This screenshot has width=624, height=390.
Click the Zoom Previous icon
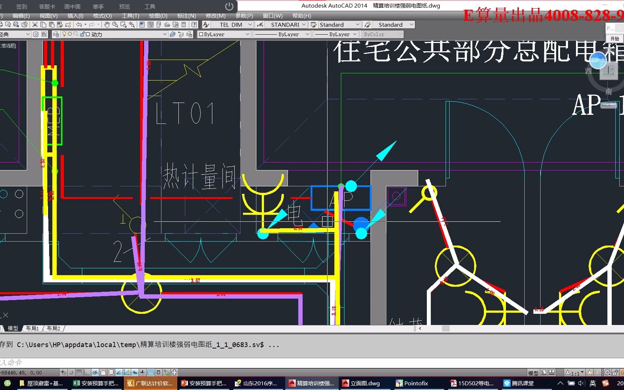[132, 25]
